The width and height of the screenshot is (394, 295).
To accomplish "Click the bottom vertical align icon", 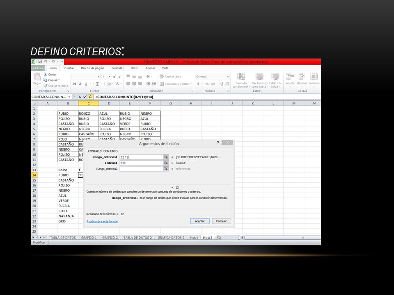I will pyautogui.click(x=140, y=77).
